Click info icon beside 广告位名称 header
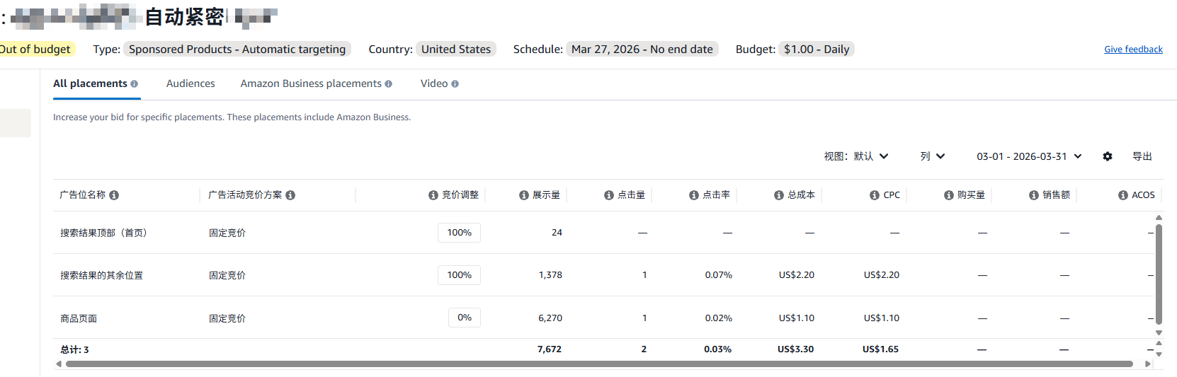Screen dimensions: 1177x377 pyautogui.click(x=114, y=195)
